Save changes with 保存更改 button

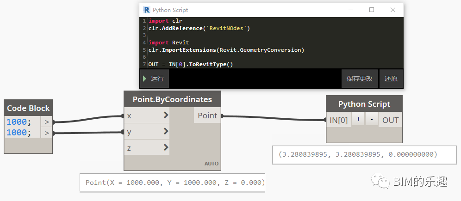tap(359, 79)
